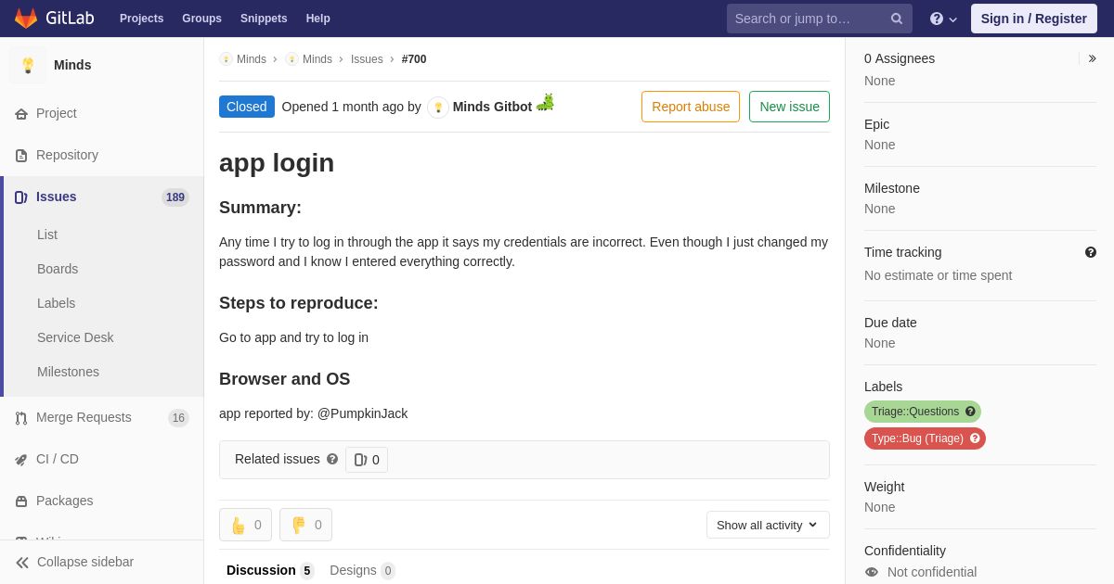Click the Minds lightbulb project avatar
Screen dimensions: 1114x584
click(28, 65)
